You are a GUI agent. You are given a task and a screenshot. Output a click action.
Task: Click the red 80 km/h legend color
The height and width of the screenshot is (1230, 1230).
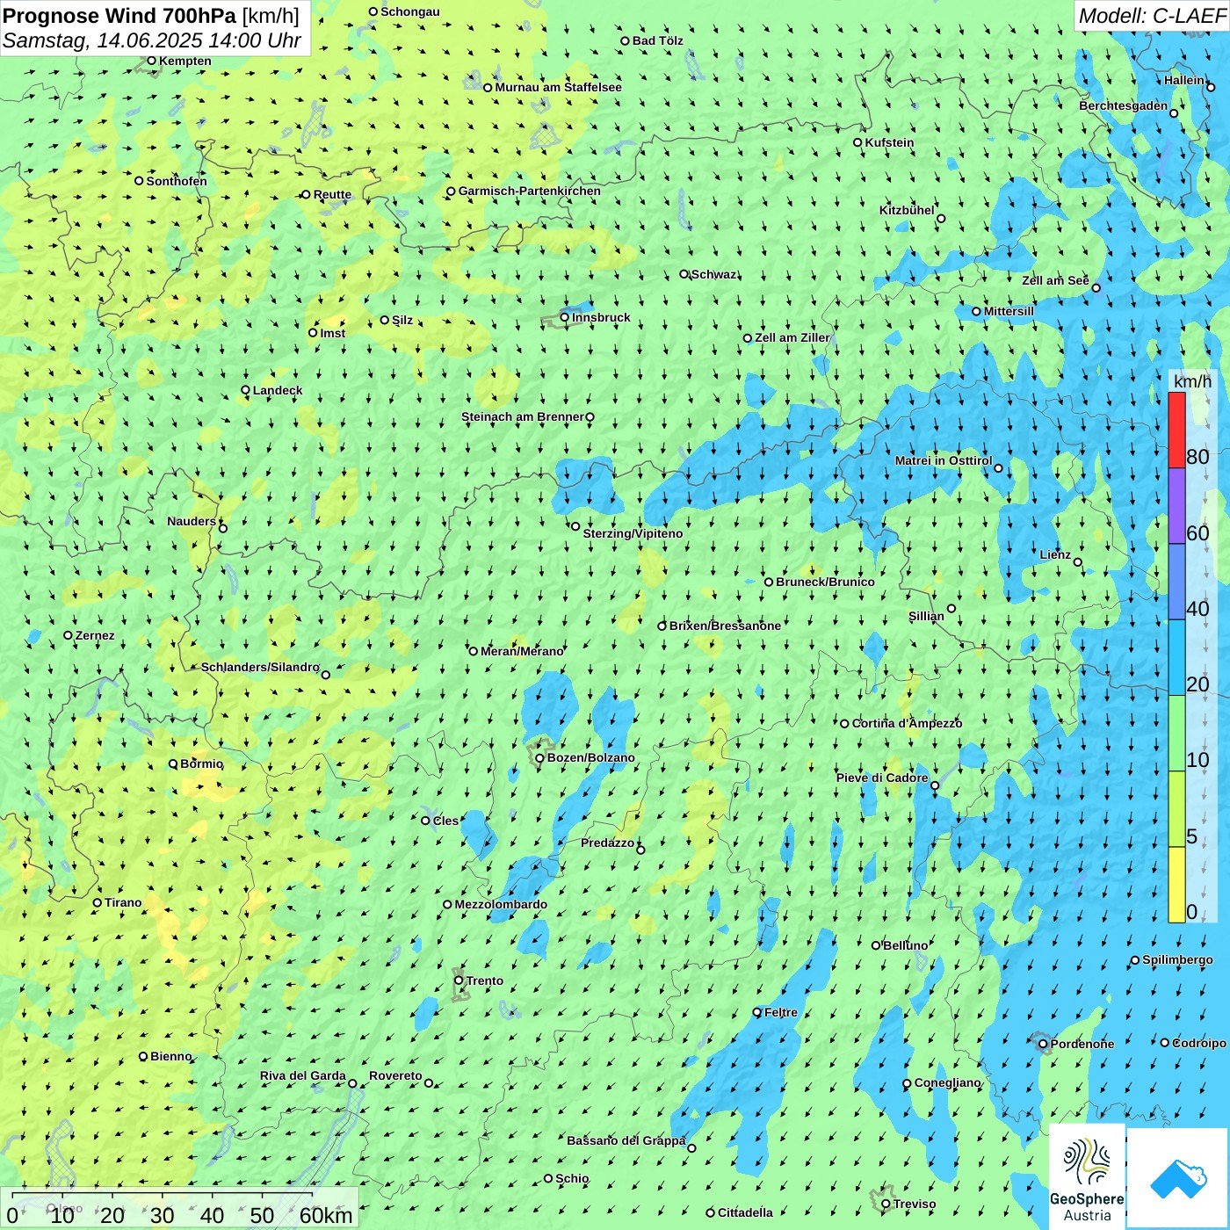1176,430
